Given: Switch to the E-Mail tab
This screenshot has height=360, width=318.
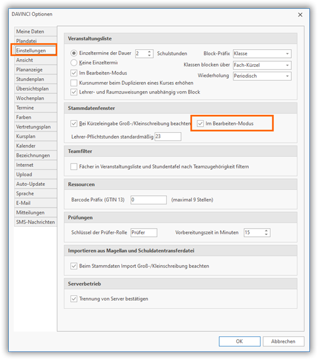Looking at the screenshot, I should pos(36,203).
